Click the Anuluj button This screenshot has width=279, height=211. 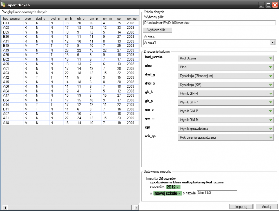[266, 206]
